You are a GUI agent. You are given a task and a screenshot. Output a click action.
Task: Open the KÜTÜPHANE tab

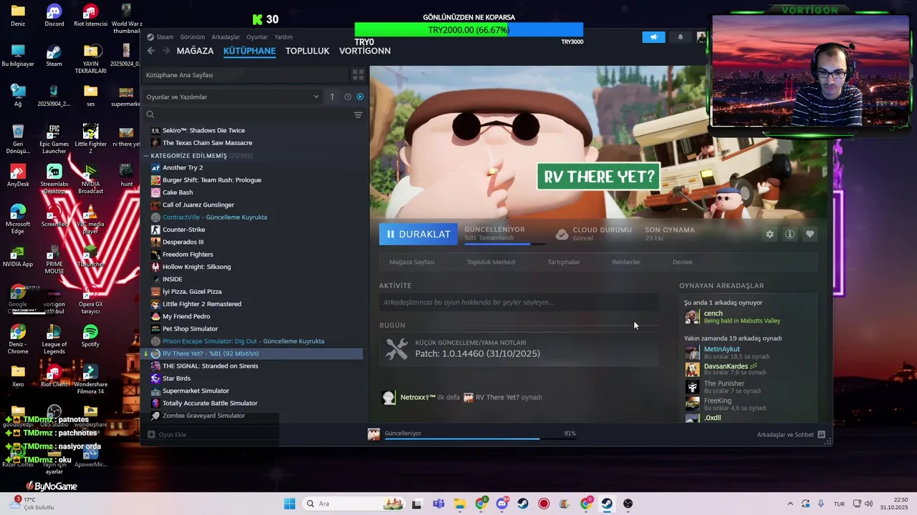(x=249, y=51)
